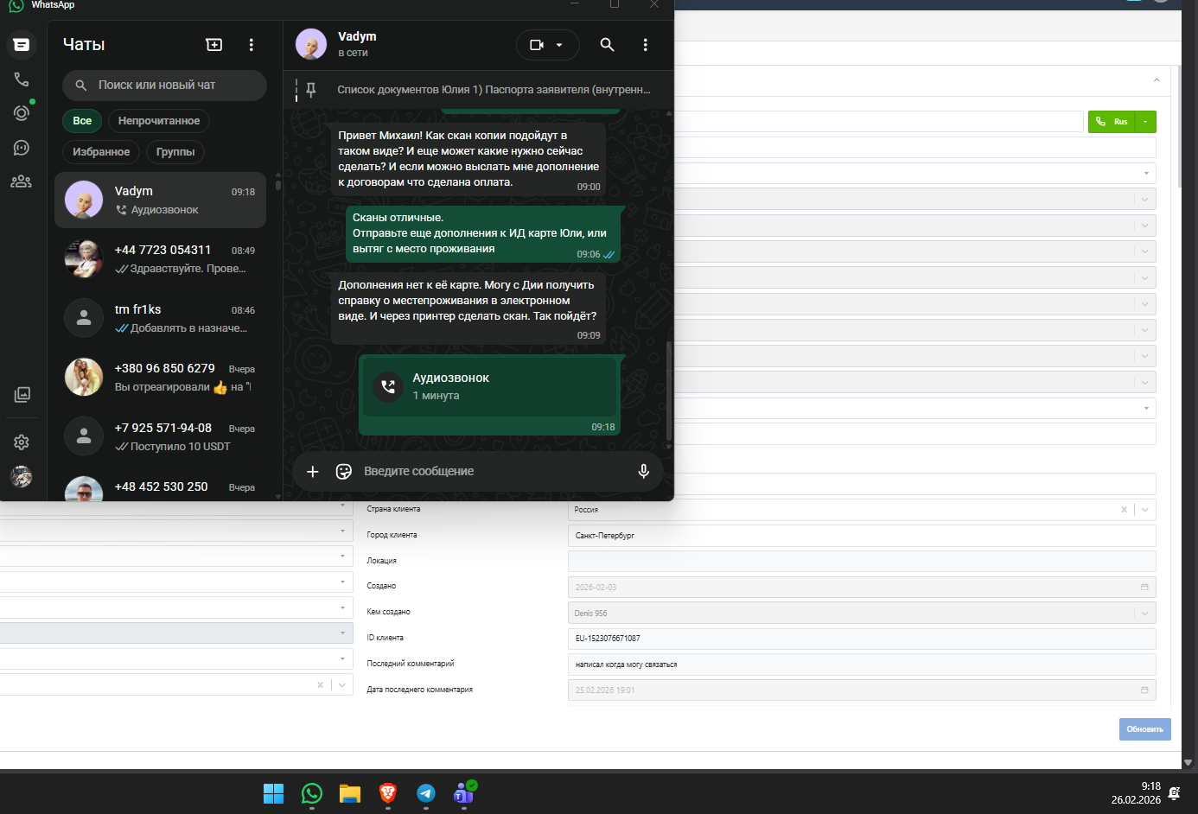Open File Explorer from the taskbar
The height and width of the screenshot is (814, 1198).
click(350, 793)
